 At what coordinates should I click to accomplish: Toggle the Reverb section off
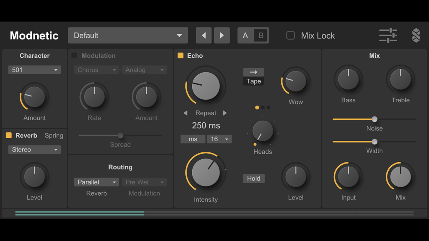(9, 135)
